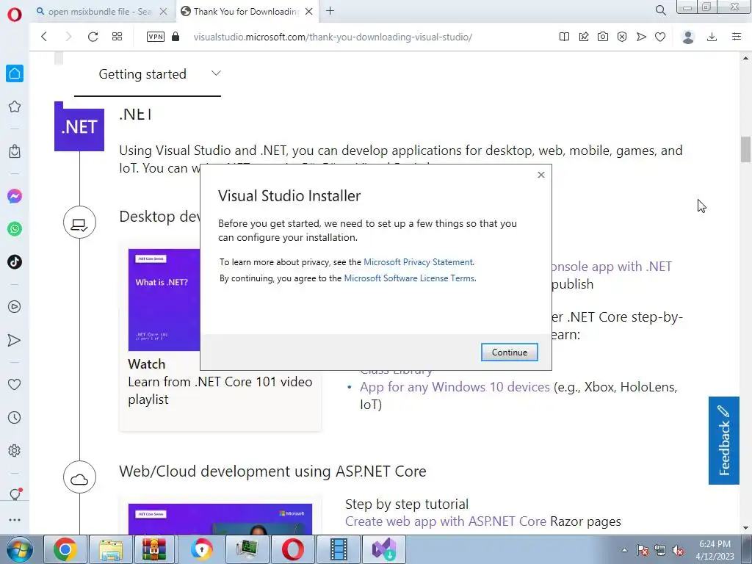Image resolution: width=752 pixels, height=564 pixels.
Task: Click Continue in Visual Studio Installer dialog
Action: [510, 352]
